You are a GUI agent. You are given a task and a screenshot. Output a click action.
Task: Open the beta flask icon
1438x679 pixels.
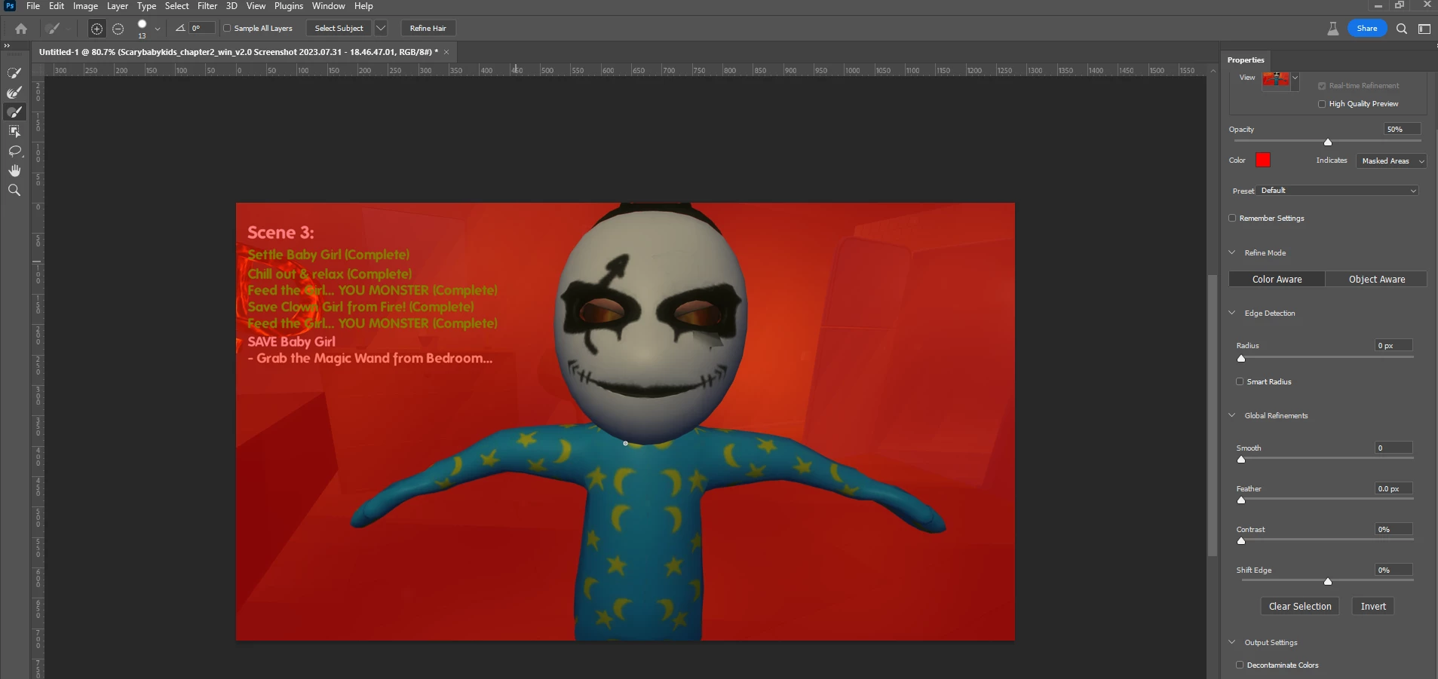(1333, 29)
